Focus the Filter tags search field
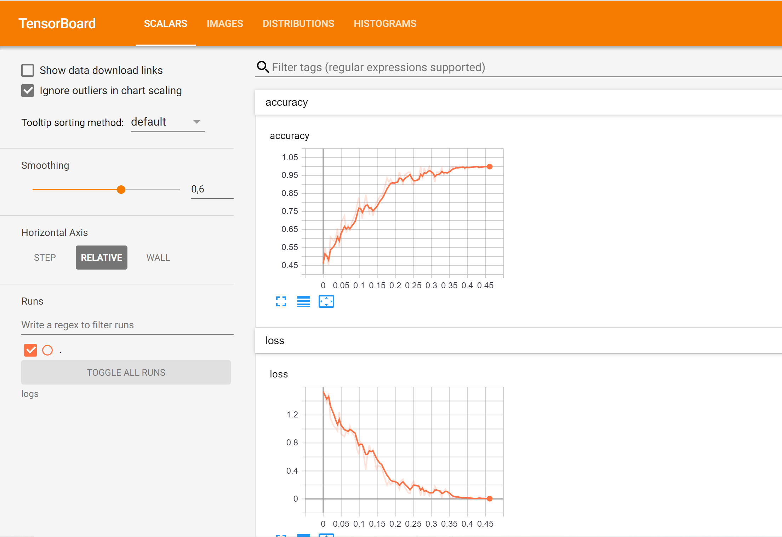Image resolution: width=782 pixels, height=537 pixels. [x=378, y=67]
